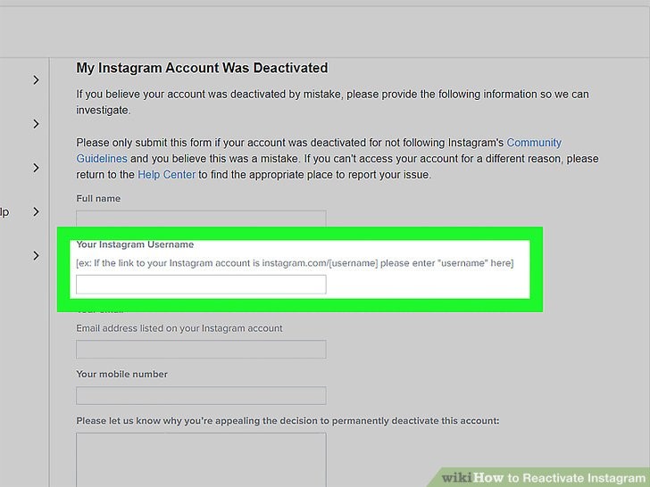Click the 'Full name' label
This screenshot has height=487, width=650.
[x=98, y=198]
